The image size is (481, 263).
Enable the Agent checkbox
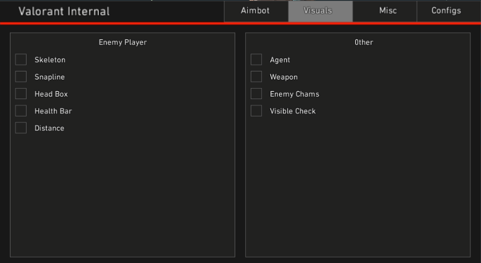(256, 60)
